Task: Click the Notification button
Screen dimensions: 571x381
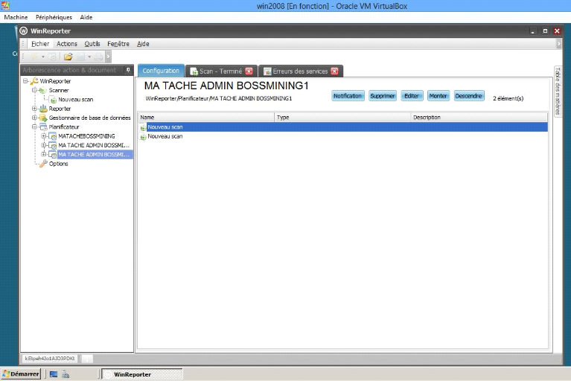Action: coord(348,96)
